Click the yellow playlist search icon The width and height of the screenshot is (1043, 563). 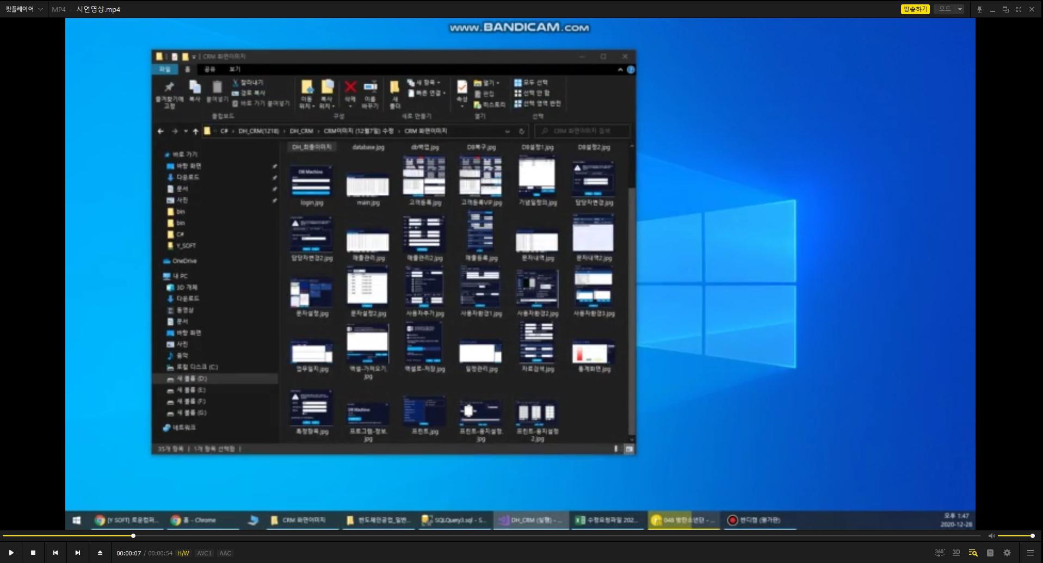(x=973, y=553)
